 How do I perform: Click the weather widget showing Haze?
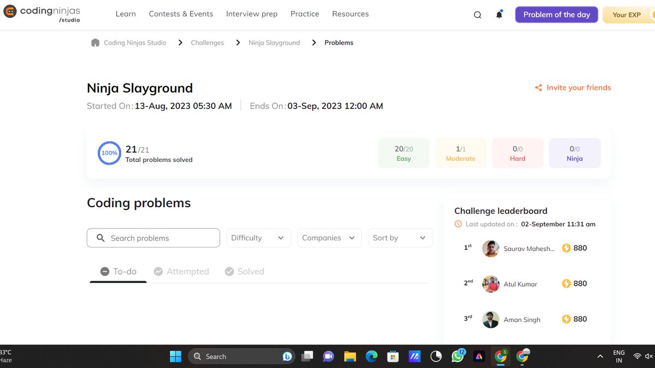click(x=6, y=357)
